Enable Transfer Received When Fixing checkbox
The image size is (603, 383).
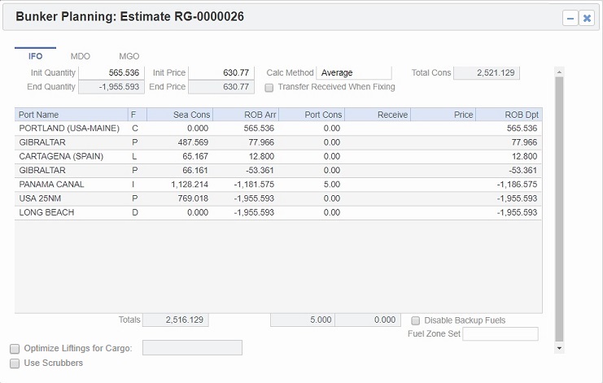(269, 87)
